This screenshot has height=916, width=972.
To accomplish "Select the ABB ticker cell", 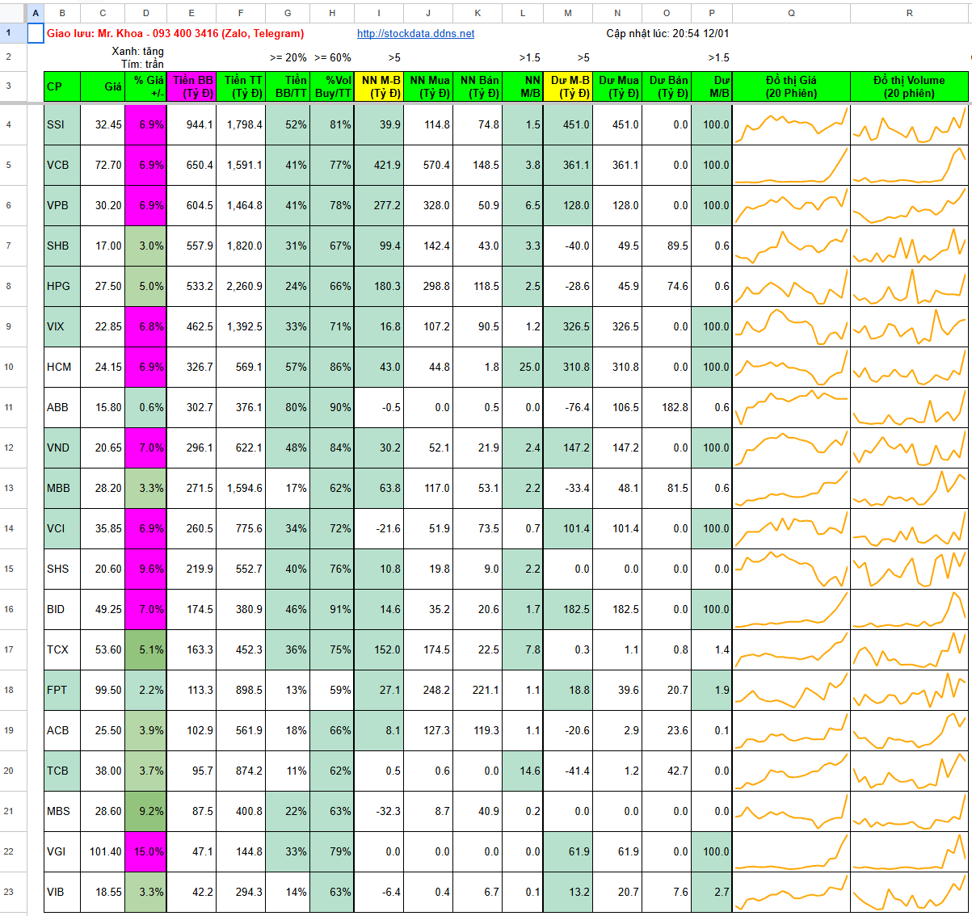I will (x=62, y=407).
